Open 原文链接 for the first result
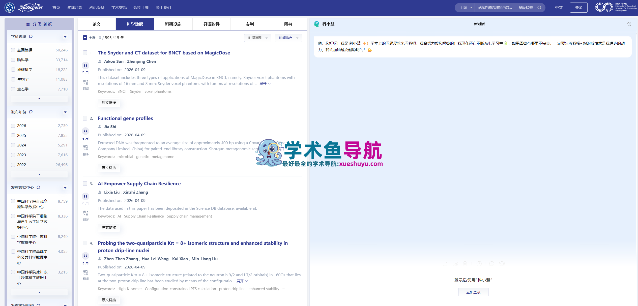This screenshot has width=638, height=306. 109,103
